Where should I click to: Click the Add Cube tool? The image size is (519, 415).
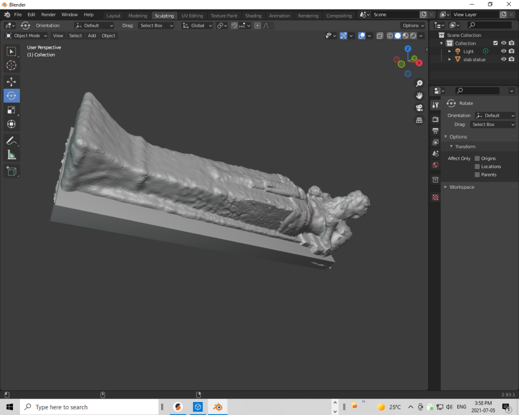pos(11,171)
